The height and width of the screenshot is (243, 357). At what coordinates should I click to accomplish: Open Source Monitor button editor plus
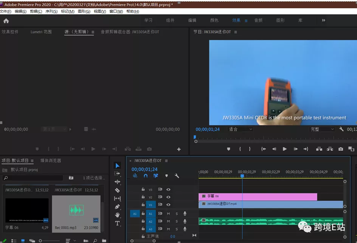point(179,149)
